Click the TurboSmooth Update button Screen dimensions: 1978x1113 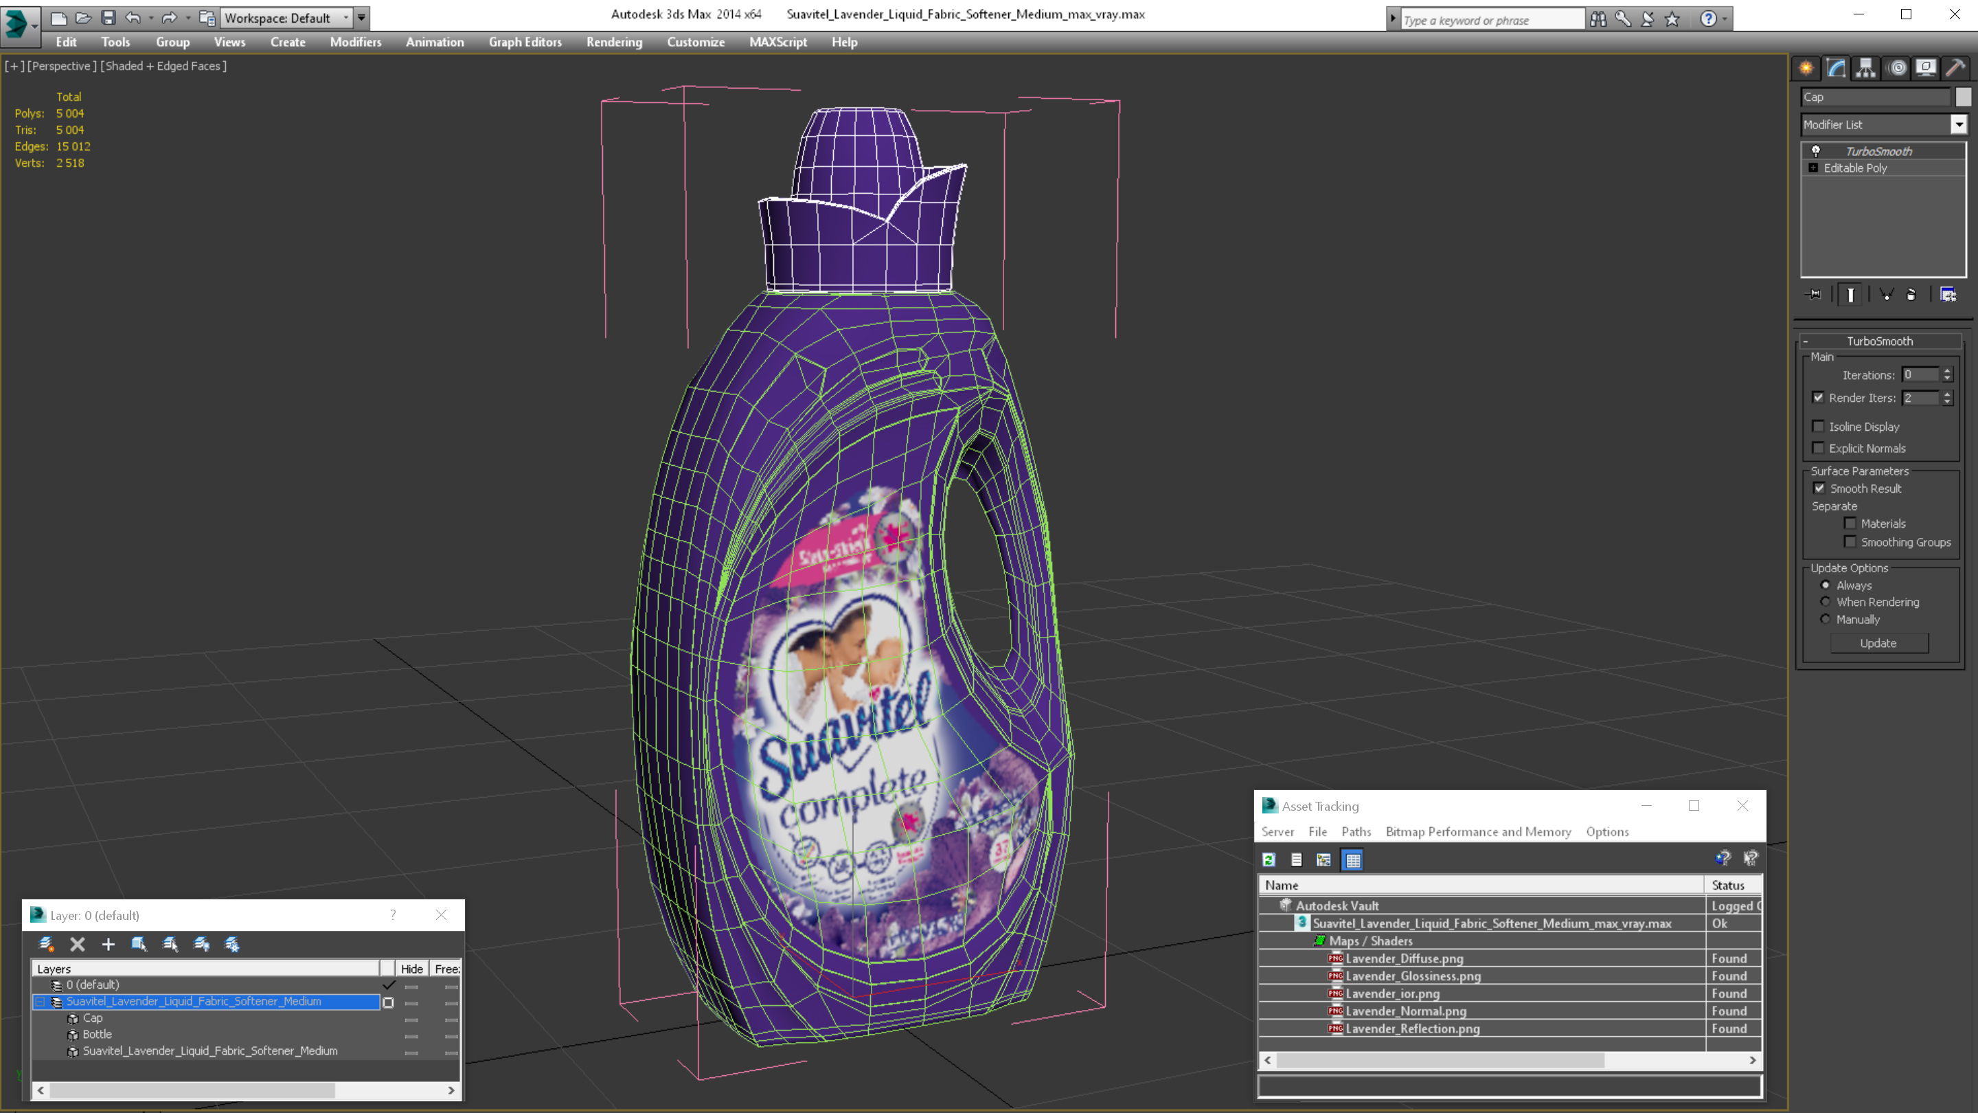tap(1878, 644)
